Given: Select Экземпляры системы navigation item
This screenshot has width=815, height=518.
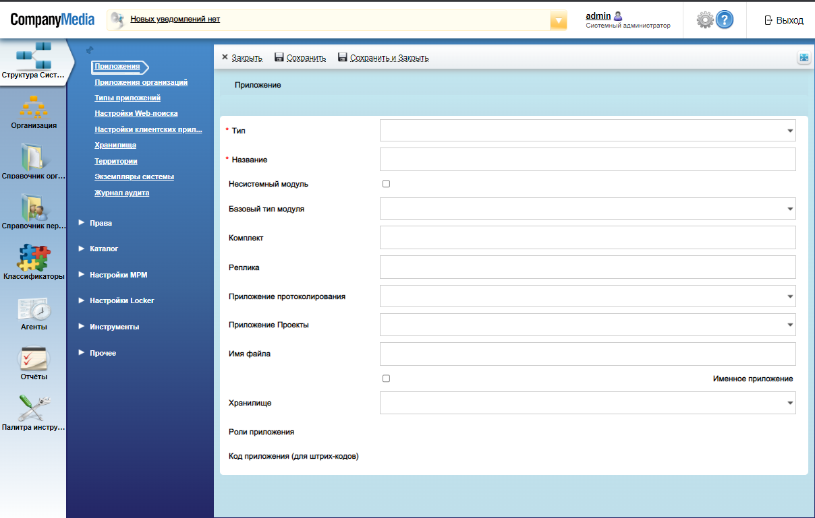Looking at the screenshot, I should [134, 176].
